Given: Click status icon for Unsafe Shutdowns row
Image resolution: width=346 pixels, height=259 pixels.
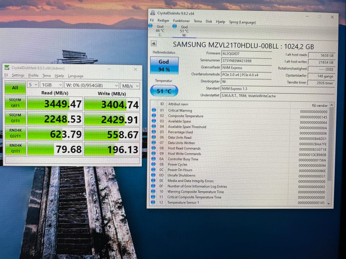Looking at the screenshot, I should [x=154, y=175].
